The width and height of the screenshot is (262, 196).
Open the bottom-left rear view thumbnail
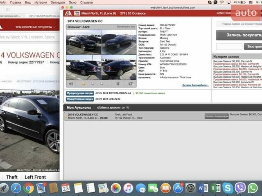click(x=84, y=67)
